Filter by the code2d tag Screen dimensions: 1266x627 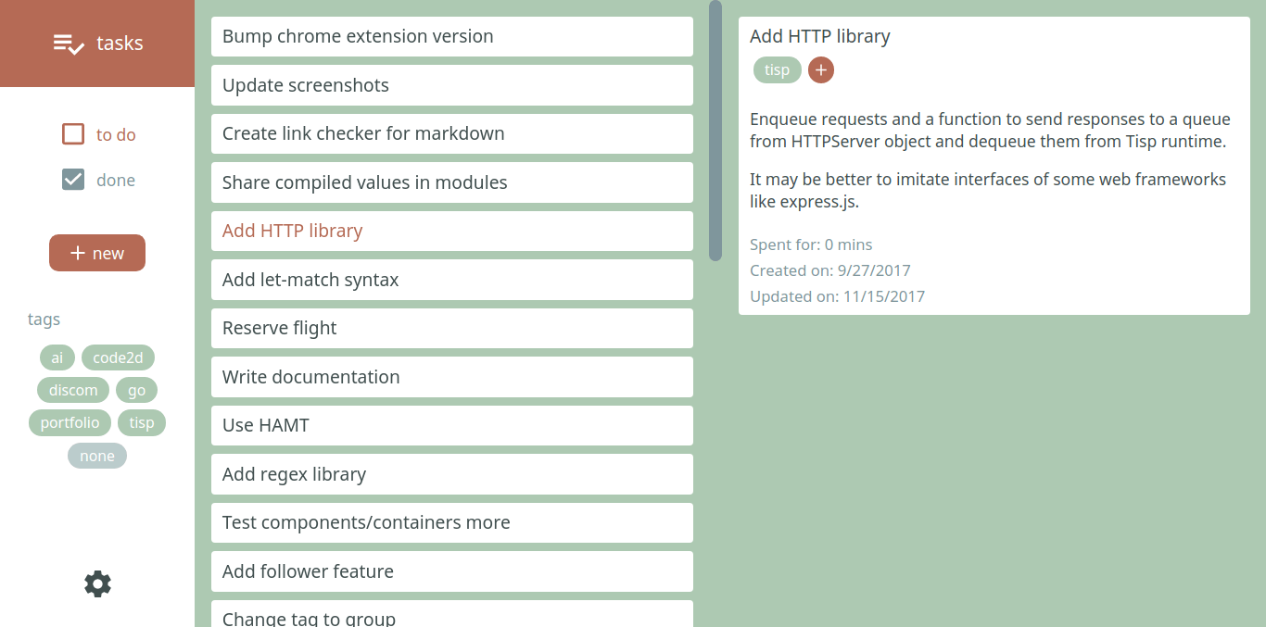click(118, 357)
